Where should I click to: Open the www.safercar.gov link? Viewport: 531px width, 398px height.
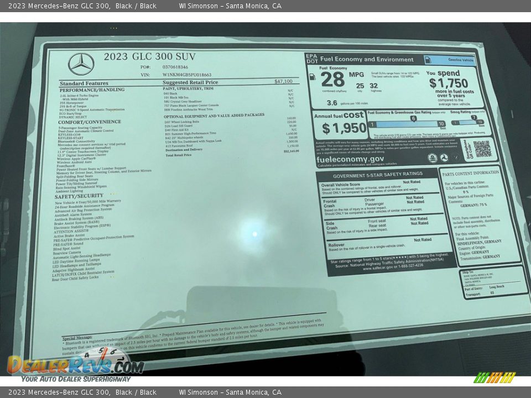point(378,268)
